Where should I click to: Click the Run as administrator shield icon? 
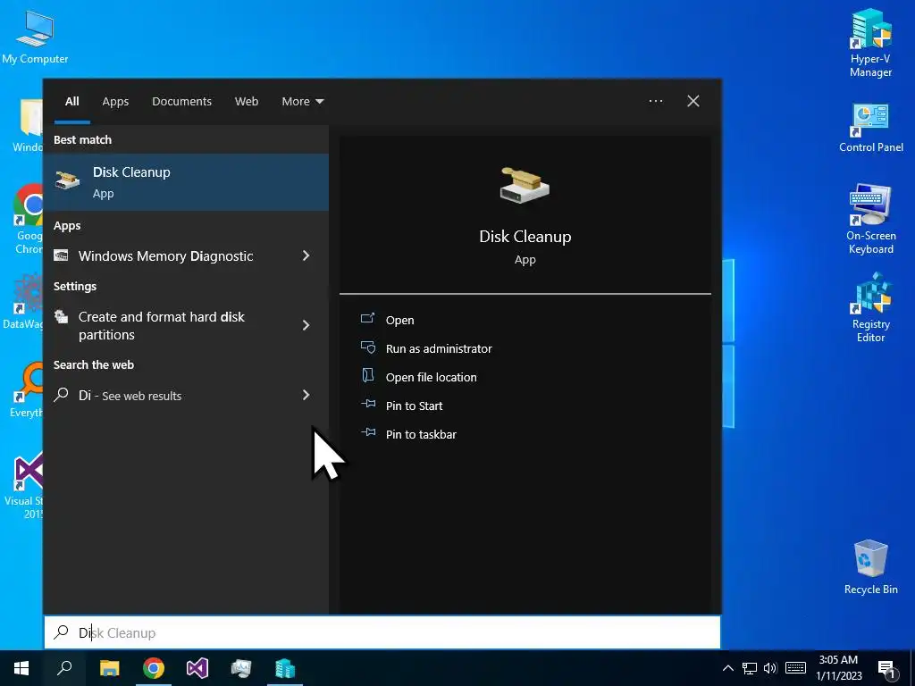[367, 347]
